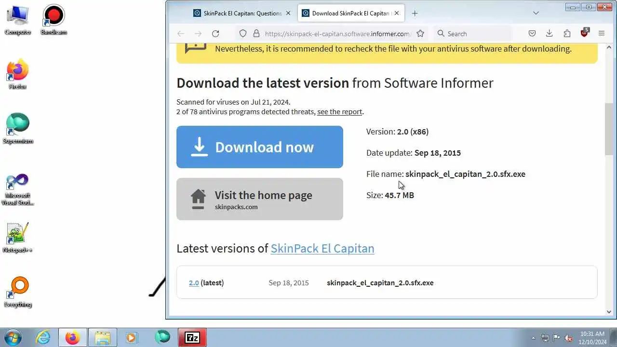Open the Firefox downloads panel
617x347 pixels.
(549, 33)
